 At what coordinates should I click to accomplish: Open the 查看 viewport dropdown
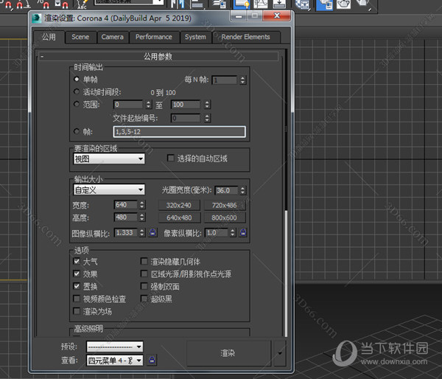115,361
